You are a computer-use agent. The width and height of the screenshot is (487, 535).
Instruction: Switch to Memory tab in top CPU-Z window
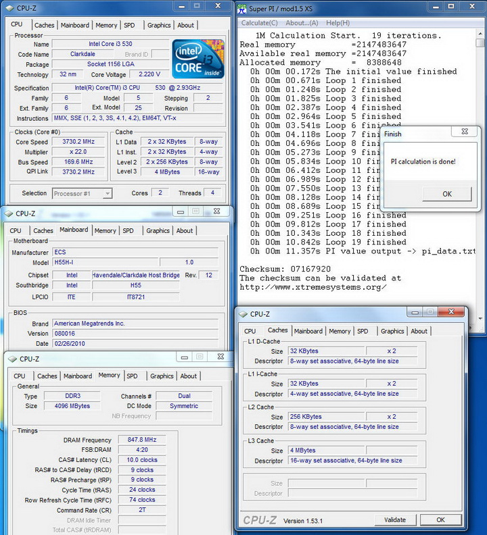pos(106,25)
